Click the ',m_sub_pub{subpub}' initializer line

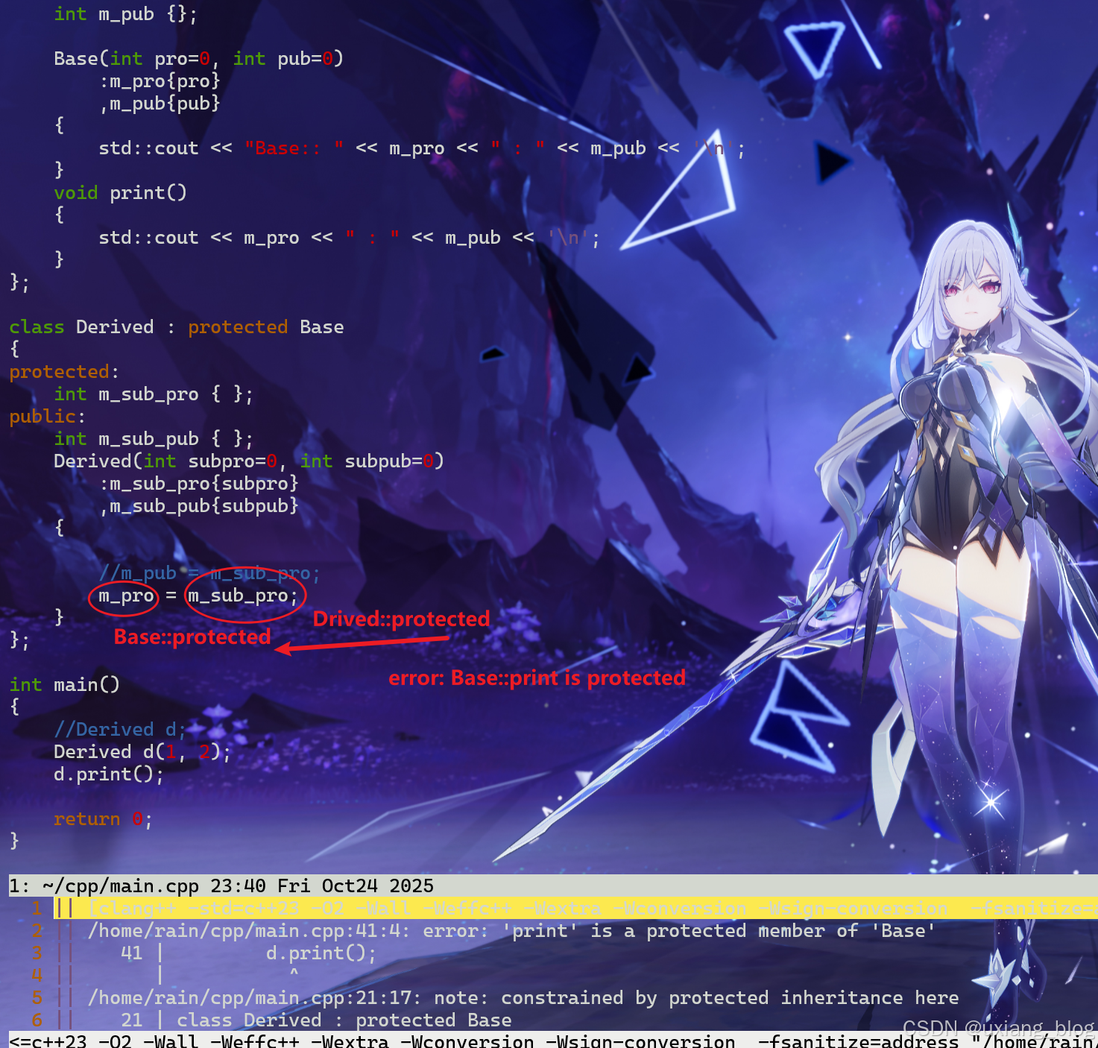click(x=199, y=506)
